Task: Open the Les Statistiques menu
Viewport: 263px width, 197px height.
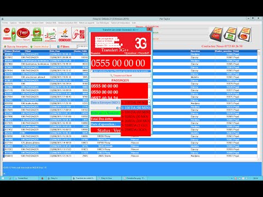Action: pos(102,23)
